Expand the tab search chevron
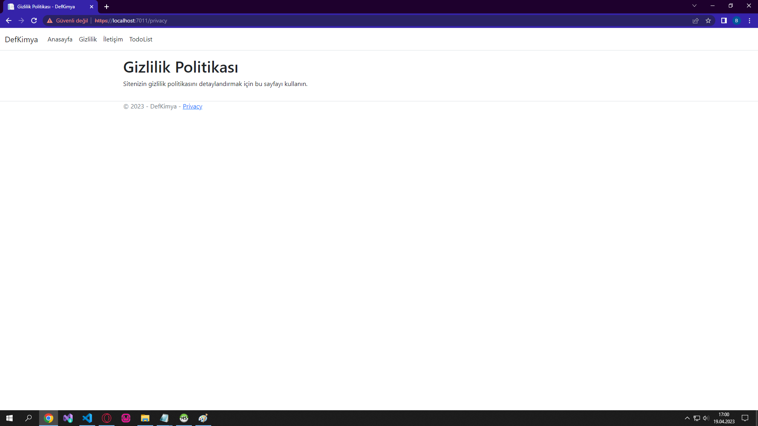Screen dimensions: 758x426 694,6
